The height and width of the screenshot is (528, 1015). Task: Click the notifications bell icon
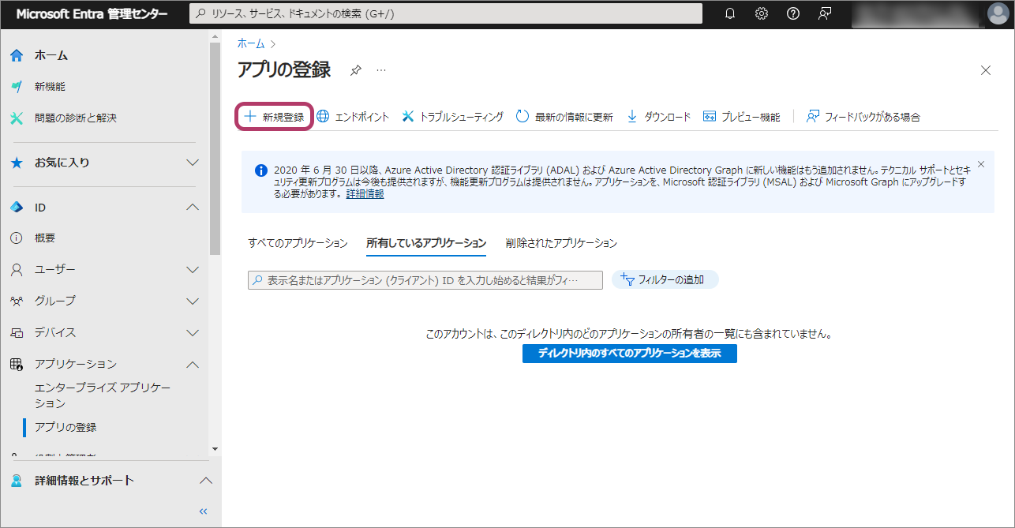[x=729, y=13]
